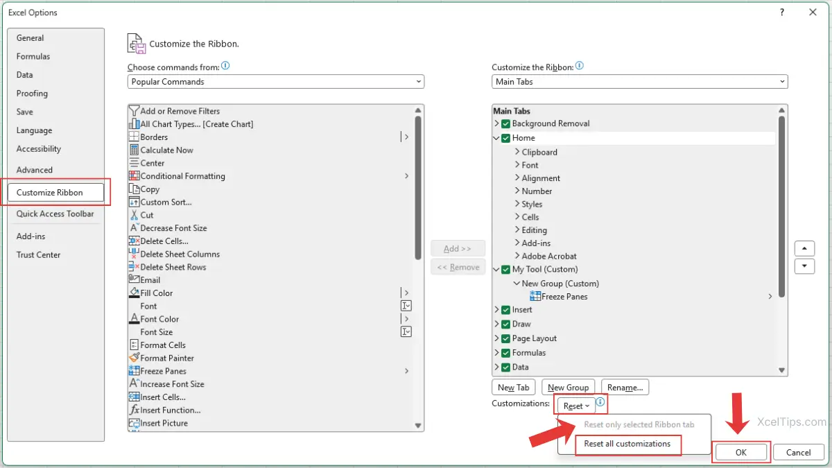The width and height of the screenshot is (832, 468).
Task: Select the Insert Function fx icon
Action: 135,410
